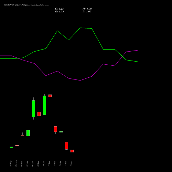Select the tall green candle above 08 Jun
Image resolution: width=172 pixels, height=172 pixels.
pyautogui.click(x=33, y=109)
